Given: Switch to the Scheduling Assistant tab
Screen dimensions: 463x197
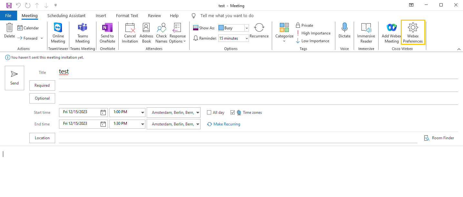Looking at the screenshot, I should point(66,15).
